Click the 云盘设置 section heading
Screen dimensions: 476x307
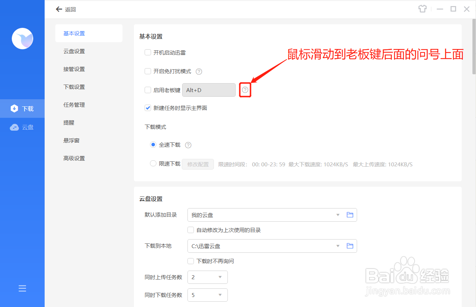(151, 199)
